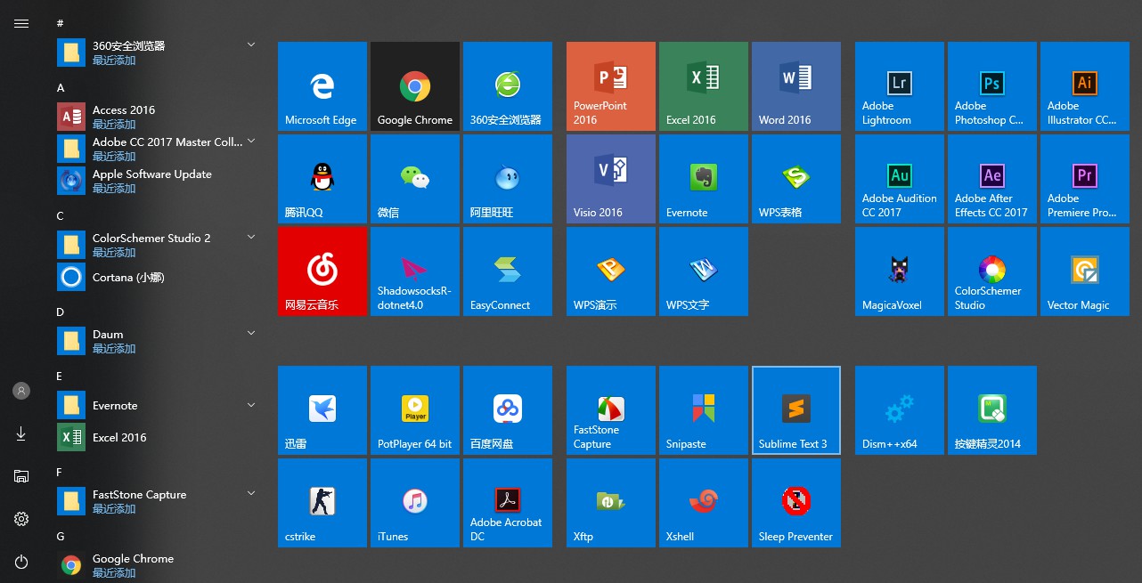Image resolution: width=1142 pixels, height=583 pixels.
Task: Launch Adobe Photoshop from its tile
Action: click(x=991, y=86)
